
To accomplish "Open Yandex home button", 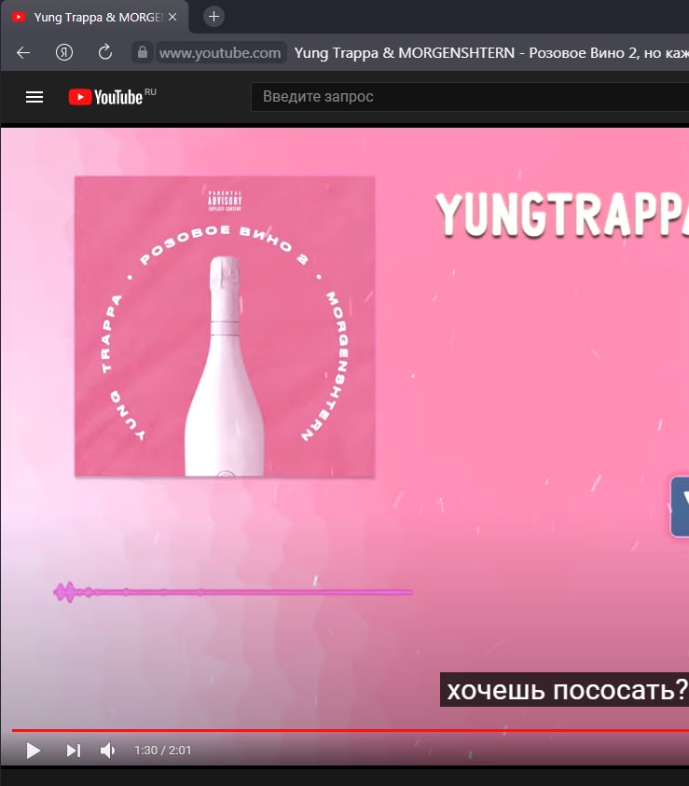I will point(64,52).
